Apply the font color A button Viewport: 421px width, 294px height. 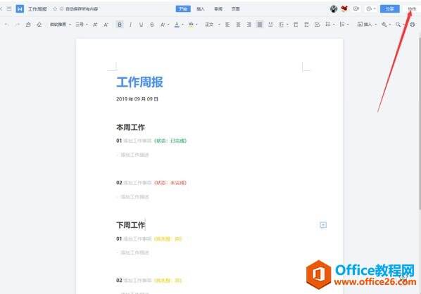click(x=177, y=25)
